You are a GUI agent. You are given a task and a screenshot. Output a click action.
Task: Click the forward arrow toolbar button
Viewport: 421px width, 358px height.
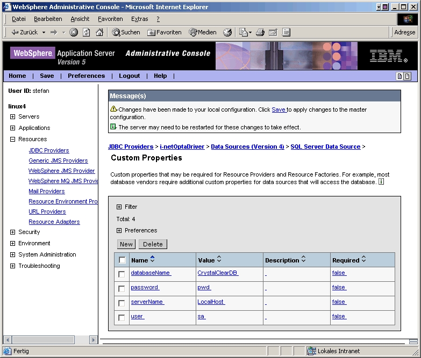54,32
